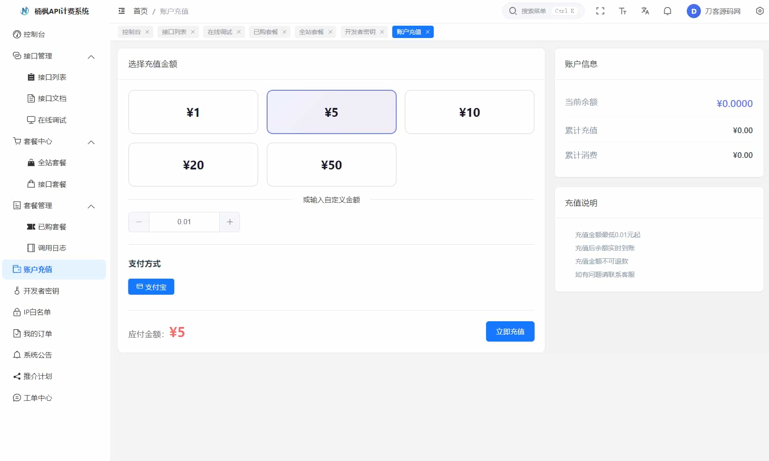Toggle fullscreen with the expand icon
This screenshot has width=769, height=461.
click(601, 11)
